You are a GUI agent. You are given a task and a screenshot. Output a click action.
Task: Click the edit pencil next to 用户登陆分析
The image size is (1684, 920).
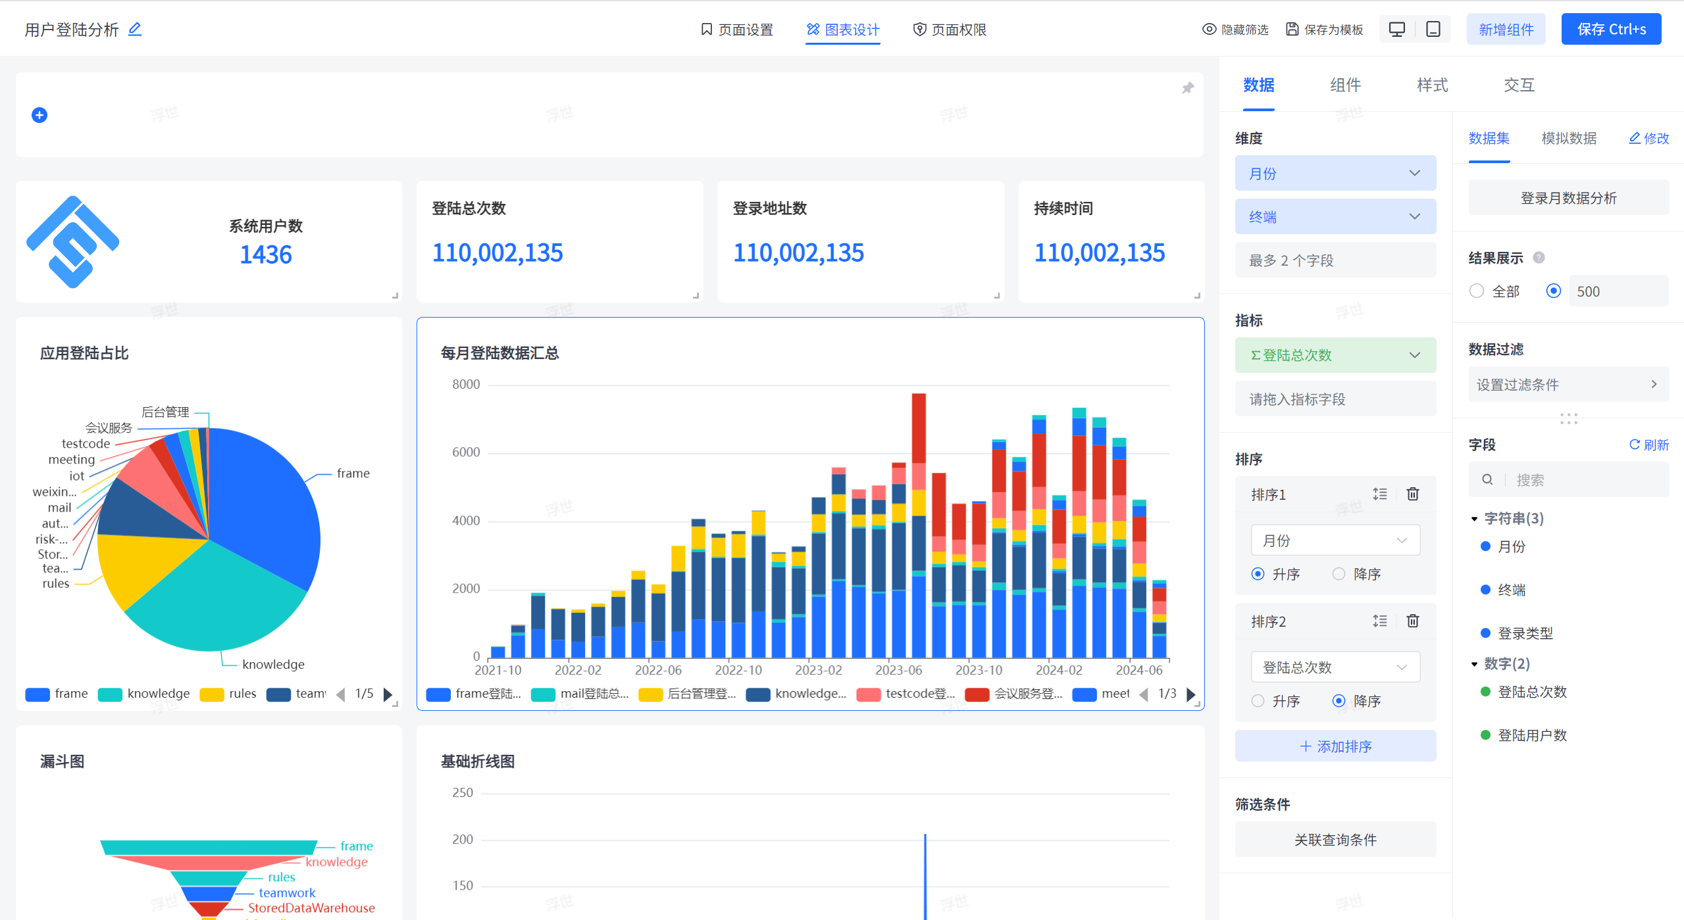click(135, 29)
